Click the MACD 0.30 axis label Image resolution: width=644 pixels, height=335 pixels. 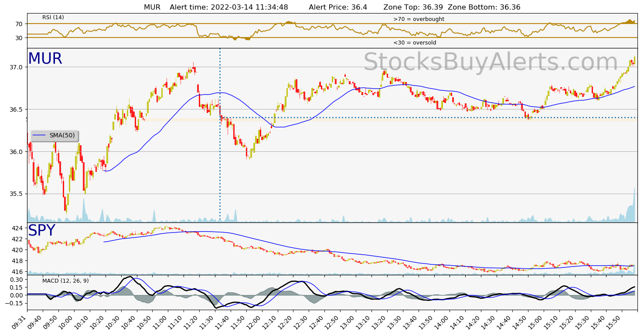(17, 279)
